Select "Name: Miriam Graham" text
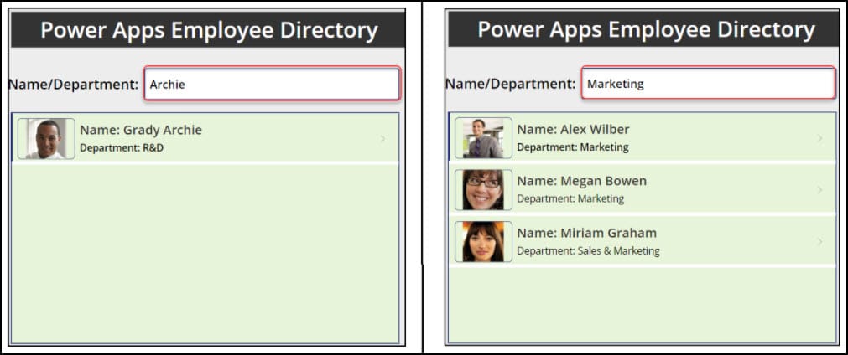This screenshot has width=848, height=355. (x=587, y=233)
